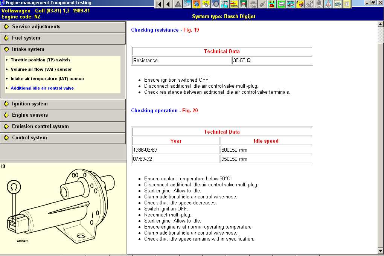Expand the Control system section
The height and width of the screenshot is (256, 384).
click(x=63, y=138)
